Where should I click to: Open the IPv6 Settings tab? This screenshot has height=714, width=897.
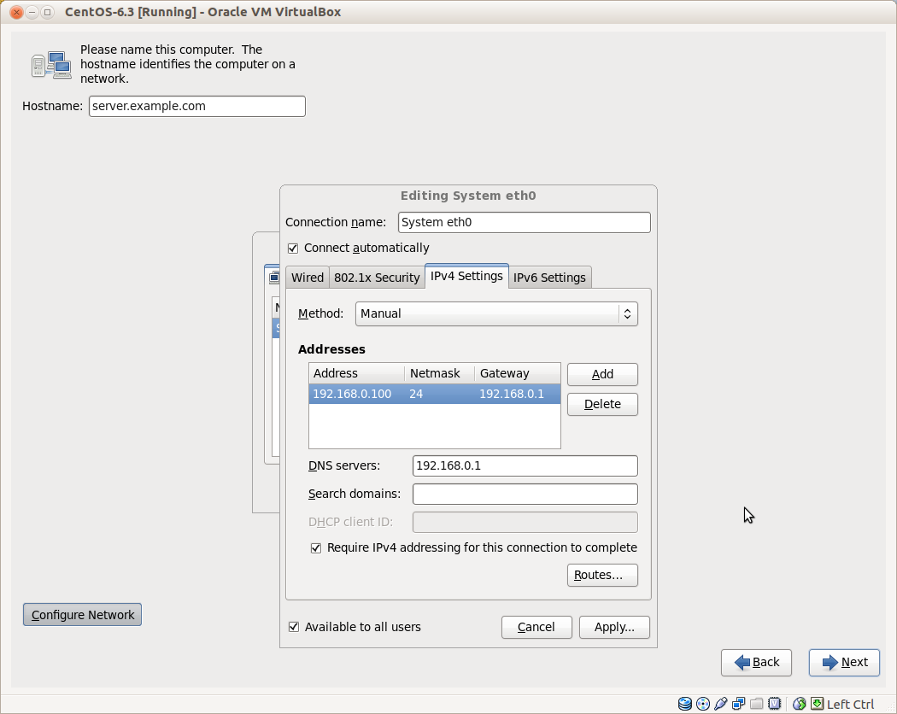pos(549,278)
